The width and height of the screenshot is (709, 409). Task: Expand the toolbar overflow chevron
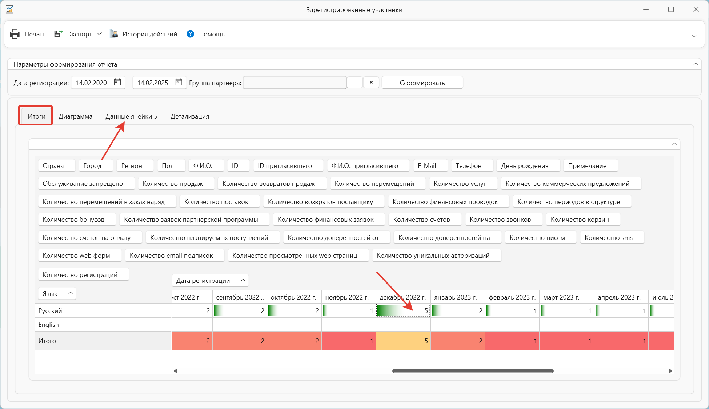(694, 36)
